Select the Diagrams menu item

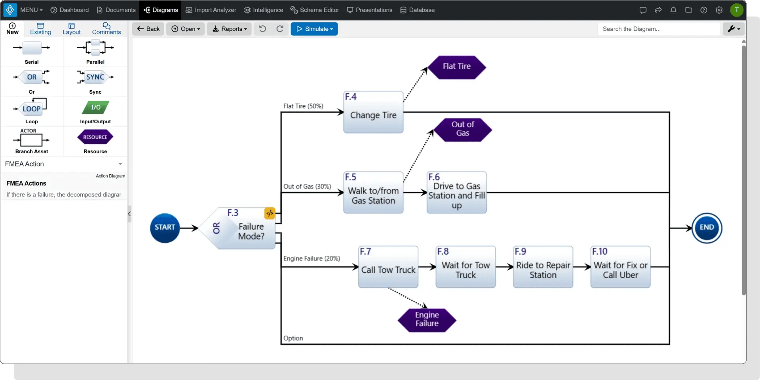(x=160, y=10)
